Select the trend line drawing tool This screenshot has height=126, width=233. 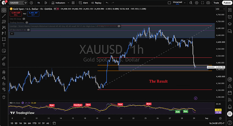coord(4,16)
